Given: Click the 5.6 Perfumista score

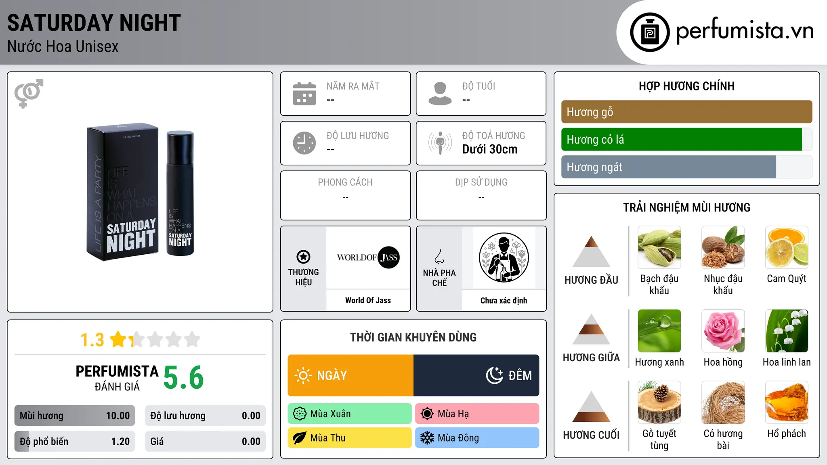Looking at the screenshot, I should 184,377.
